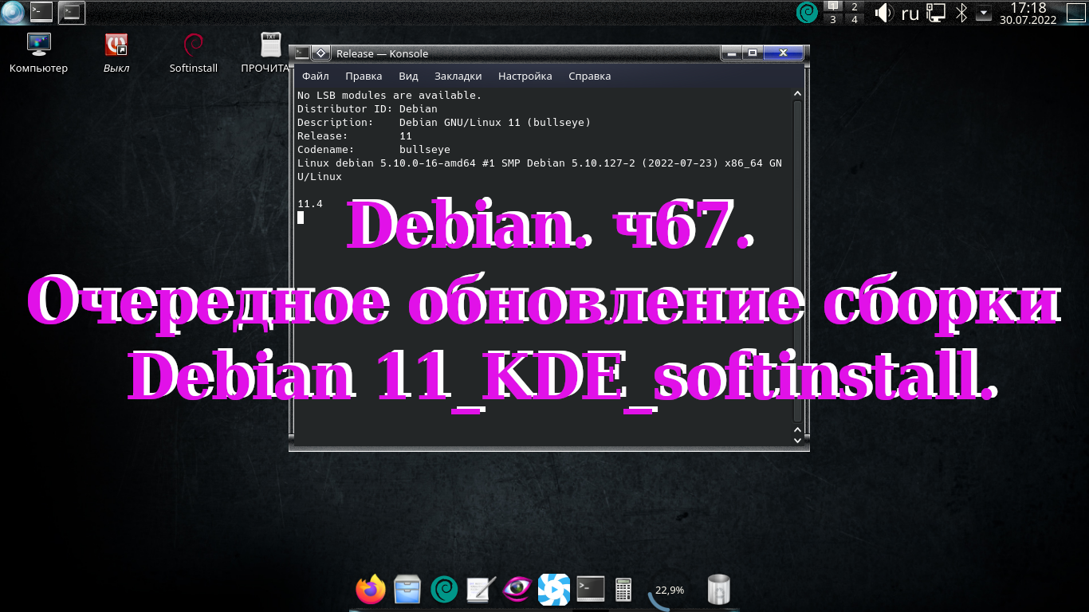Click the Release — Konsole title text
Screen dimensions: 1089x612
click(382, 53)
